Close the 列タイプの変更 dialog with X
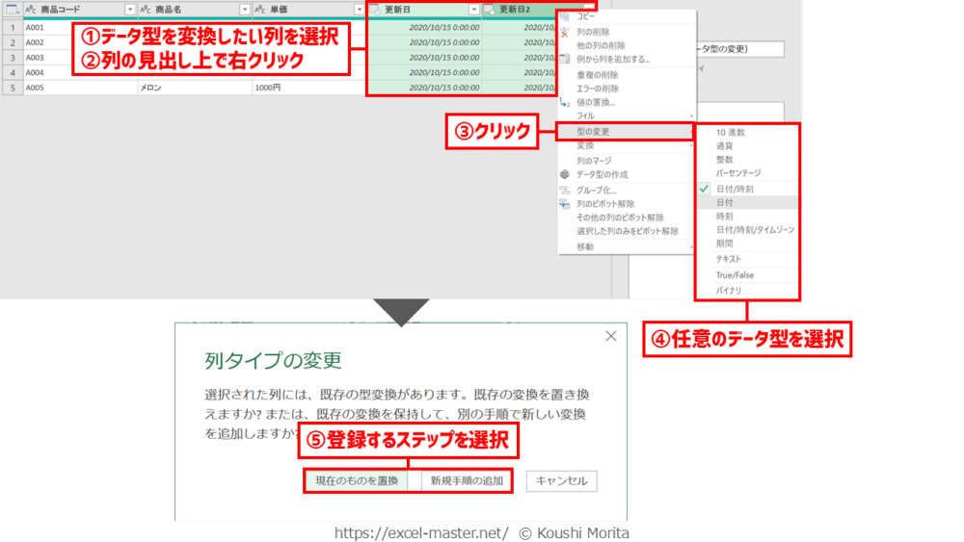The height and width of the screenshot is (542, 964). pyautogui.click(x=610, y=337)
